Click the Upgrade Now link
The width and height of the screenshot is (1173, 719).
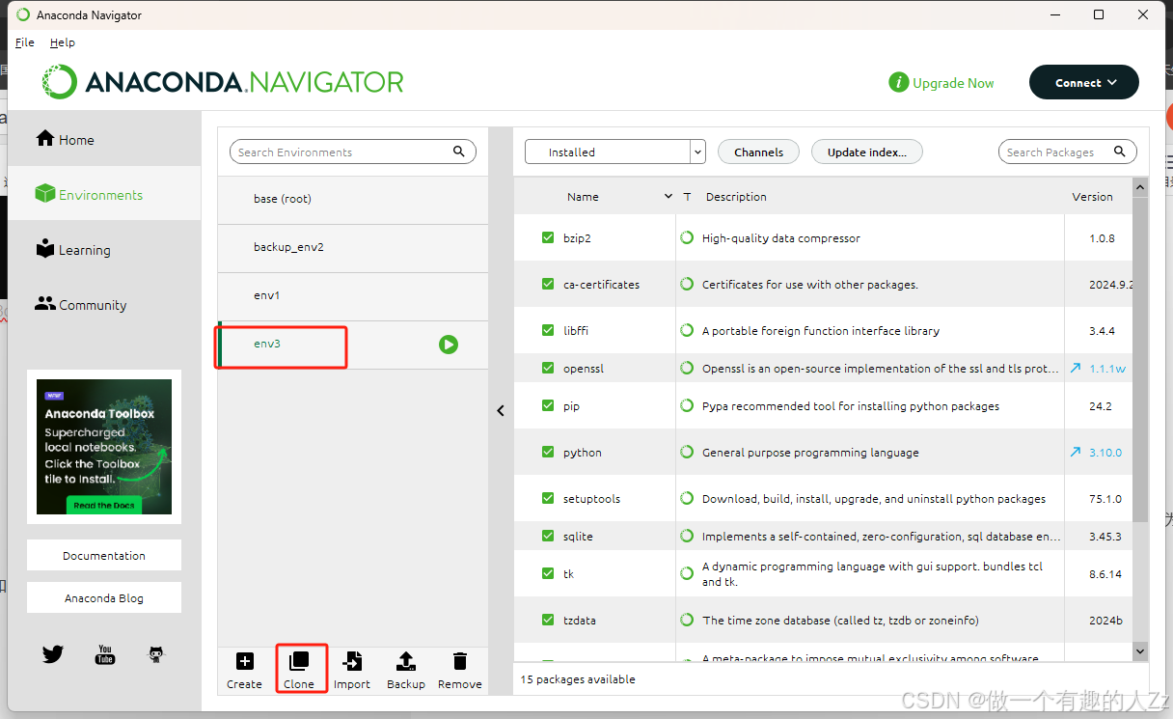tap(953, 83)
